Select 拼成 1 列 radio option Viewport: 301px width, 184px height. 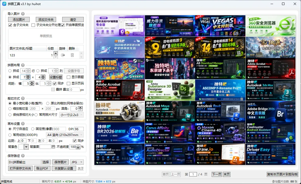38,71
